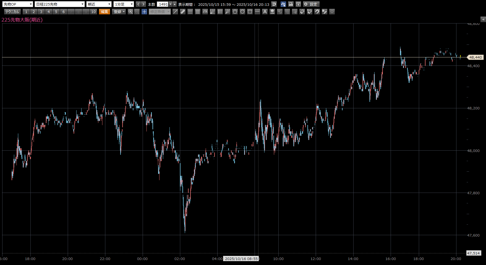486x265 pixels.
Task: Open the 先物OP product type dropdown
Action: (18, 4)
